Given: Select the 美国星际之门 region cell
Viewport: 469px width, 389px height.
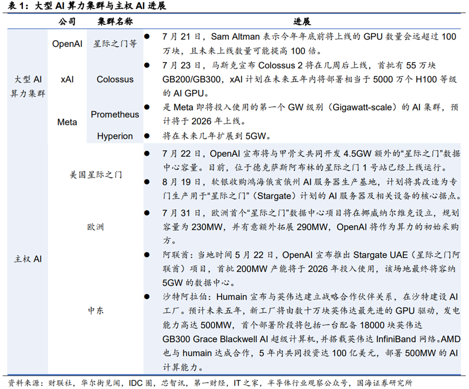Looking at the screenshot, I should 95,175.
